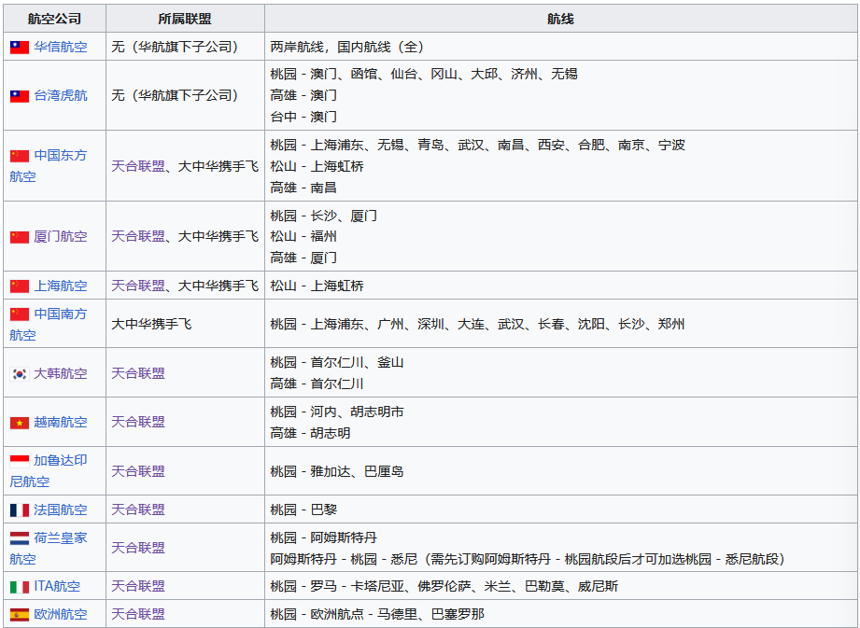Click the Vietnam flag beside 越南航空

20,423
